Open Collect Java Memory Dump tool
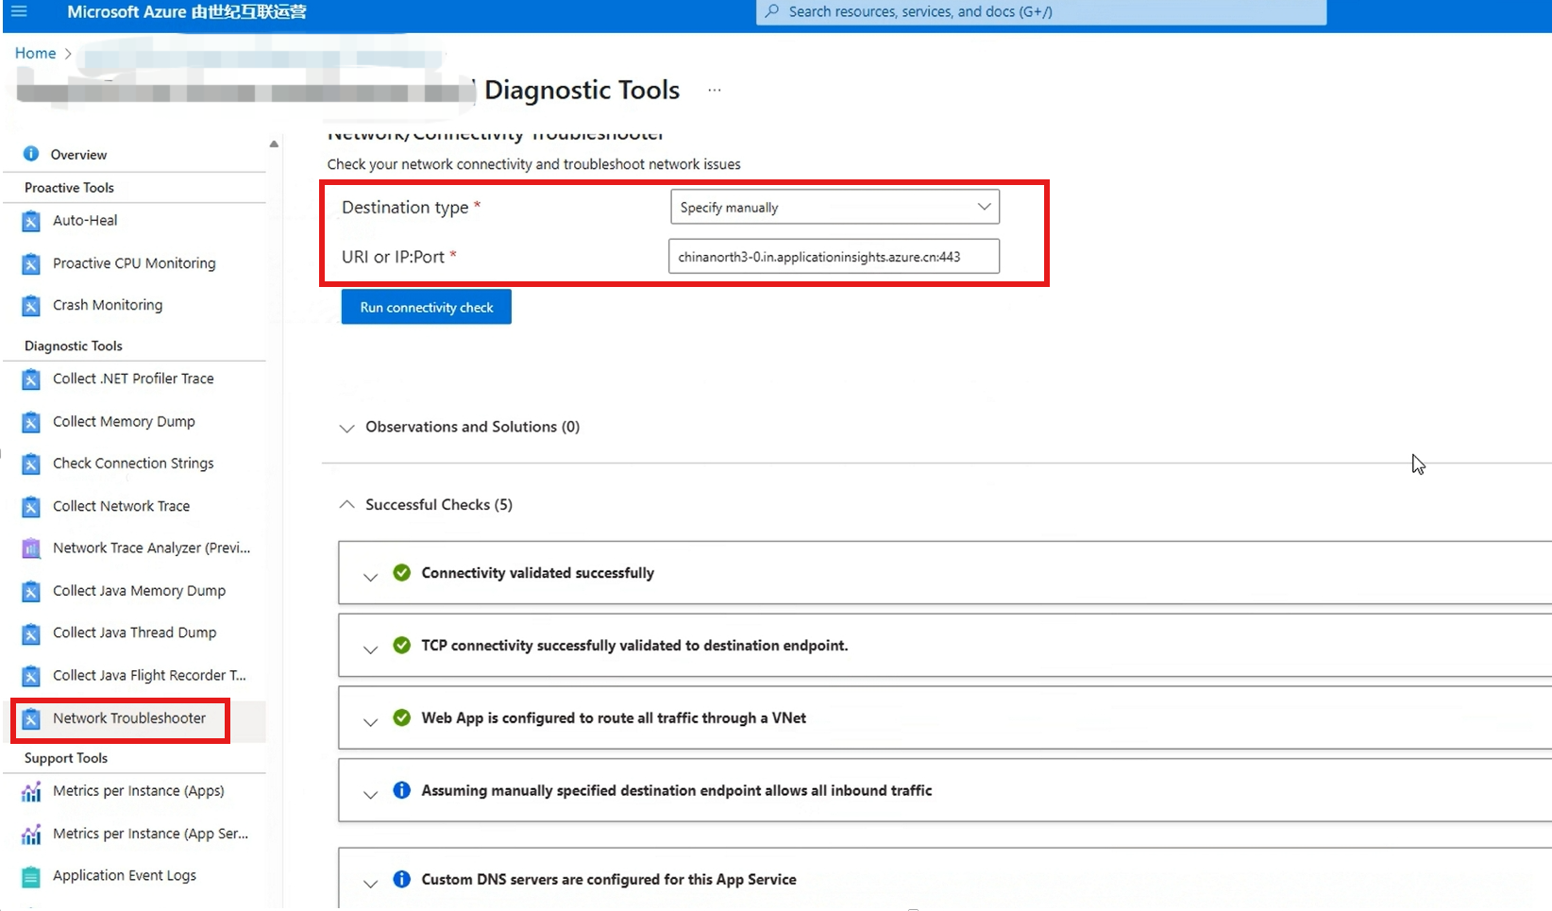Viewport: 1552px width, 911px height. [139, 591]
